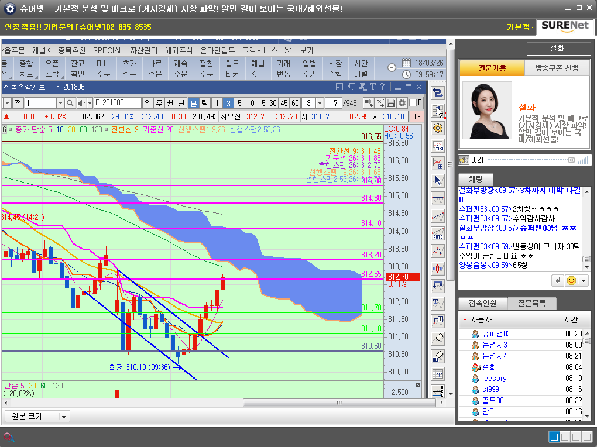Click SURENet app gear icon in title bar
Image resolution: width=597 pixels, height=447 pixels.
click(x=10, y=8)
